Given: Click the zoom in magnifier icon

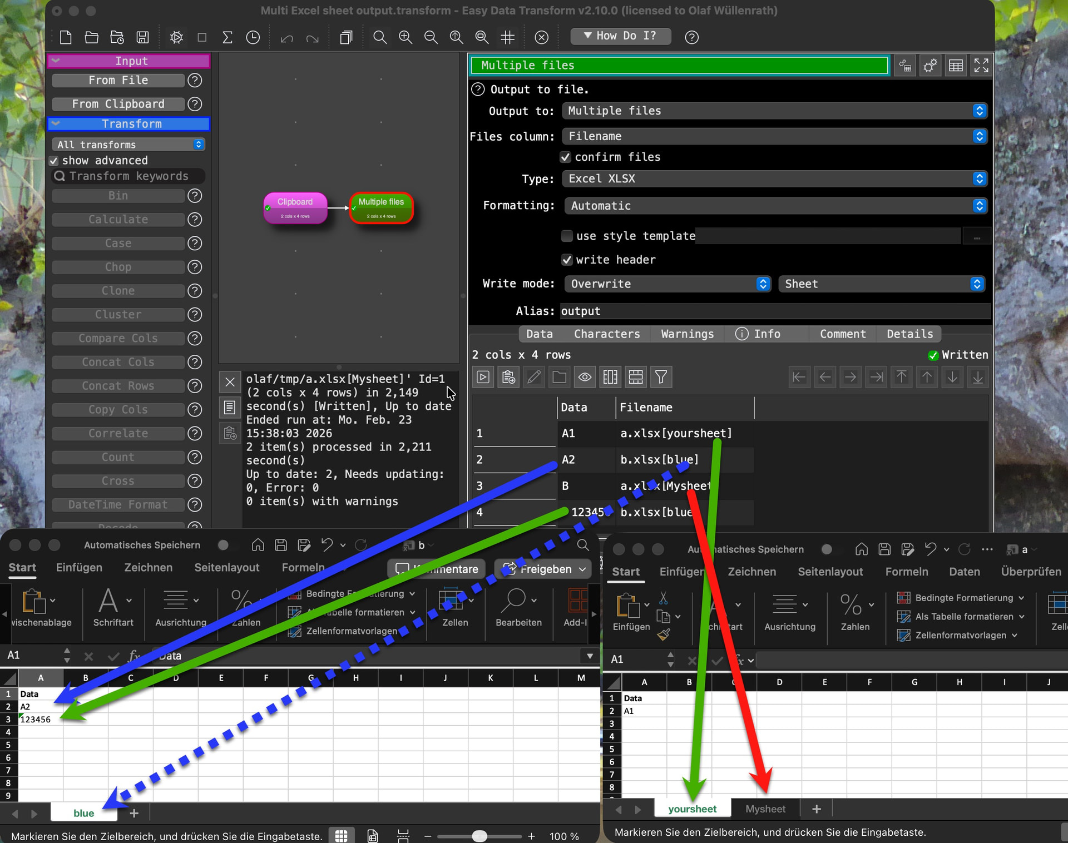Looking at the screenshot, I should tap(406, 37).
